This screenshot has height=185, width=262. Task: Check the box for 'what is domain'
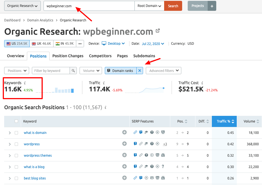(16, 133)
